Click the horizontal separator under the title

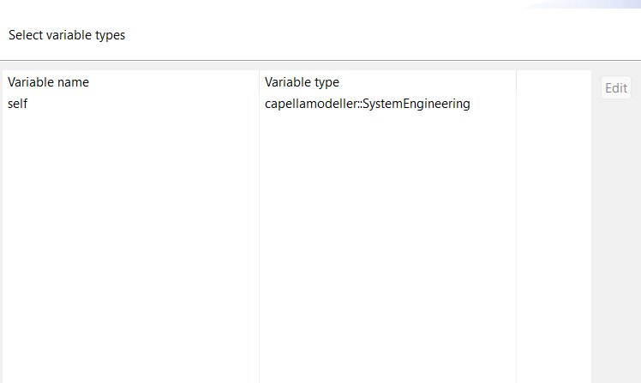(320, 60)
